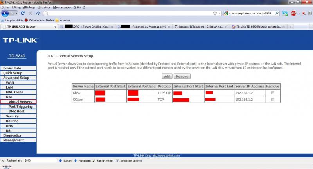
Task: Click the TD-8840 model label
Action: 17,56
